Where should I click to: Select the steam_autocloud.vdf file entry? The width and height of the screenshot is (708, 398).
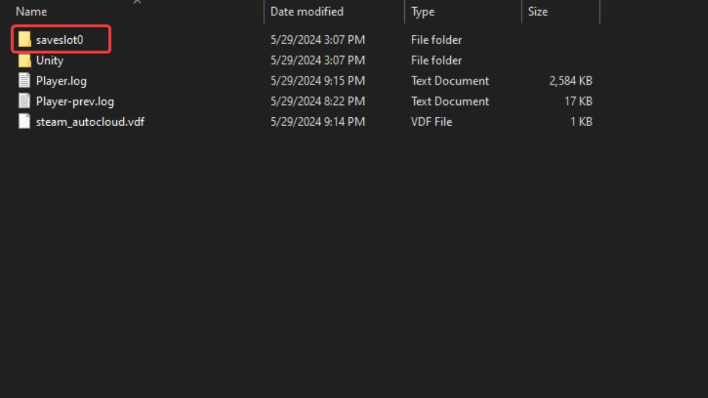[x=90, y=122]
